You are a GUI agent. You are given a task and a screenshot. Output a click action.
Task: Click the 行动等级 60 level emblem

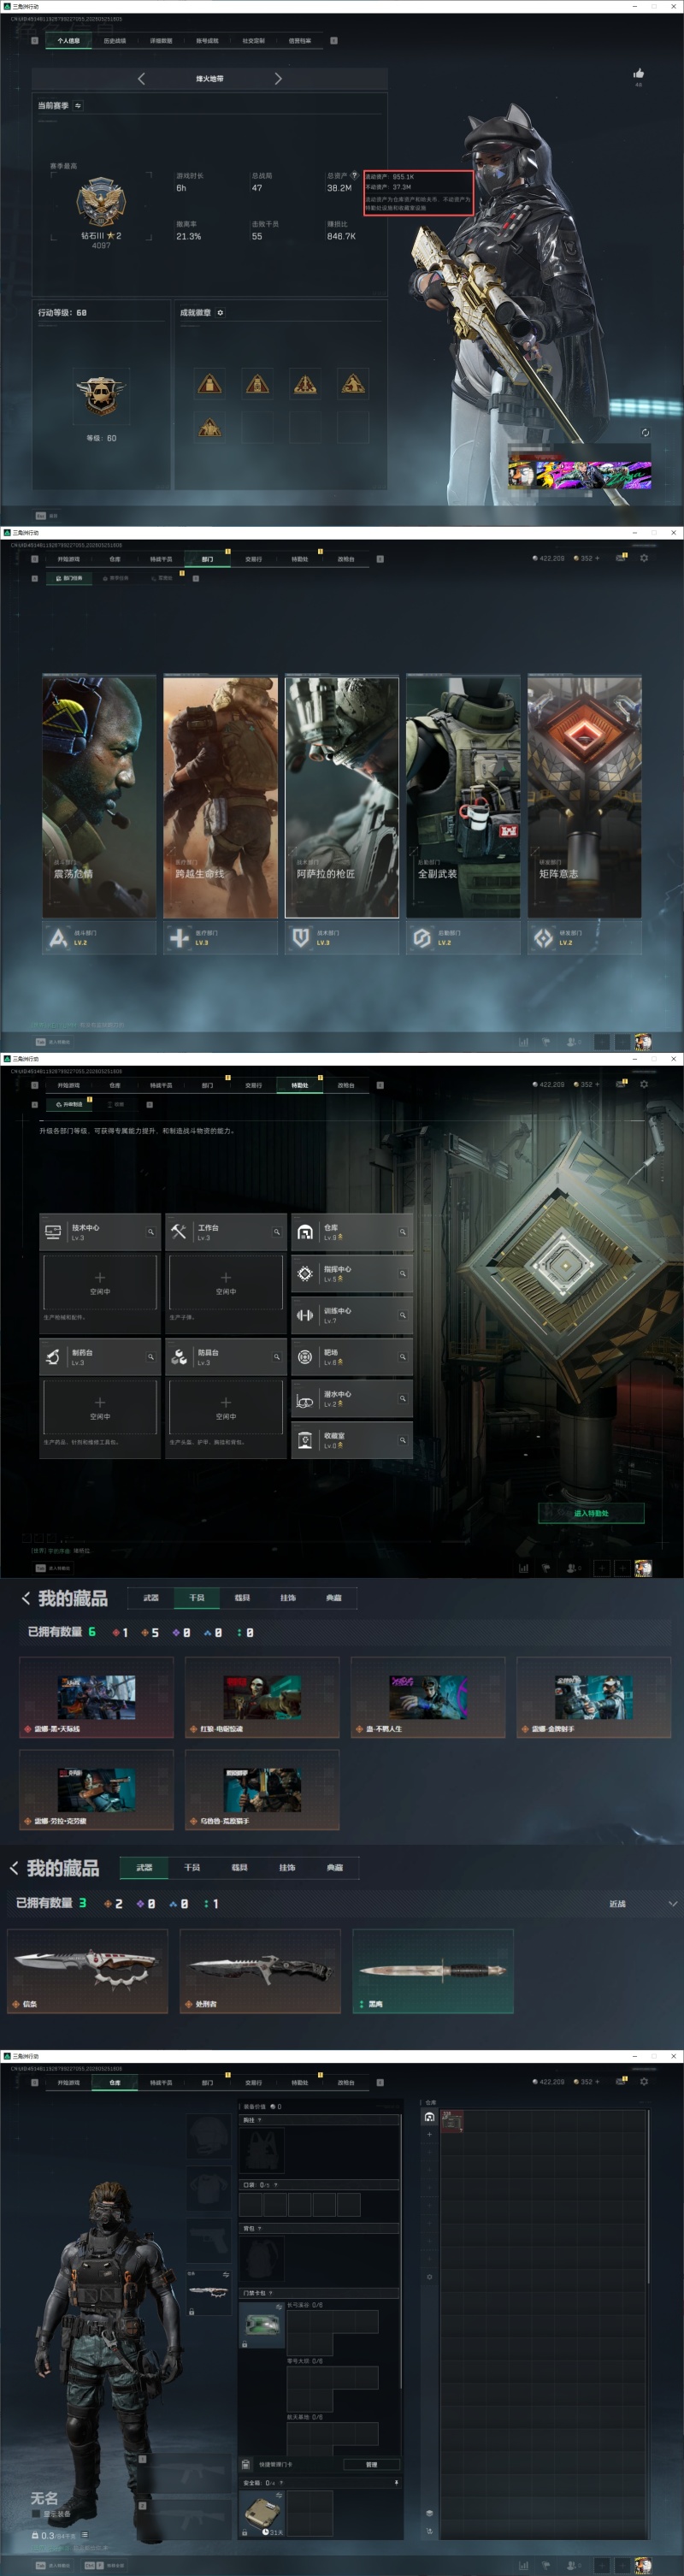pyautogui.click(x=101, y=395)
